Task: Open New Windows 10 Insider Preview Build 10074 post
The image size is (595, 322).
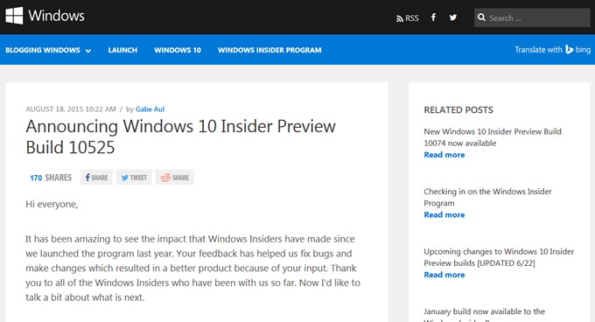Action: (493, 137)
